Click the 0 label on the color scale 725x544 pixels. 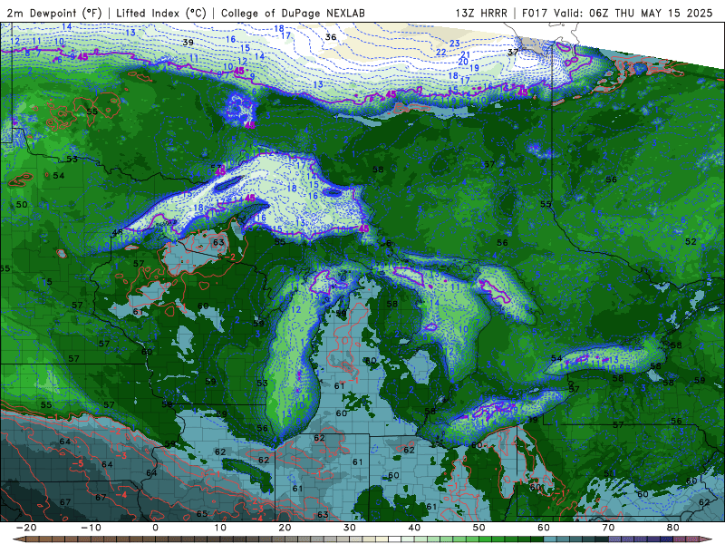tap(155, 528)
